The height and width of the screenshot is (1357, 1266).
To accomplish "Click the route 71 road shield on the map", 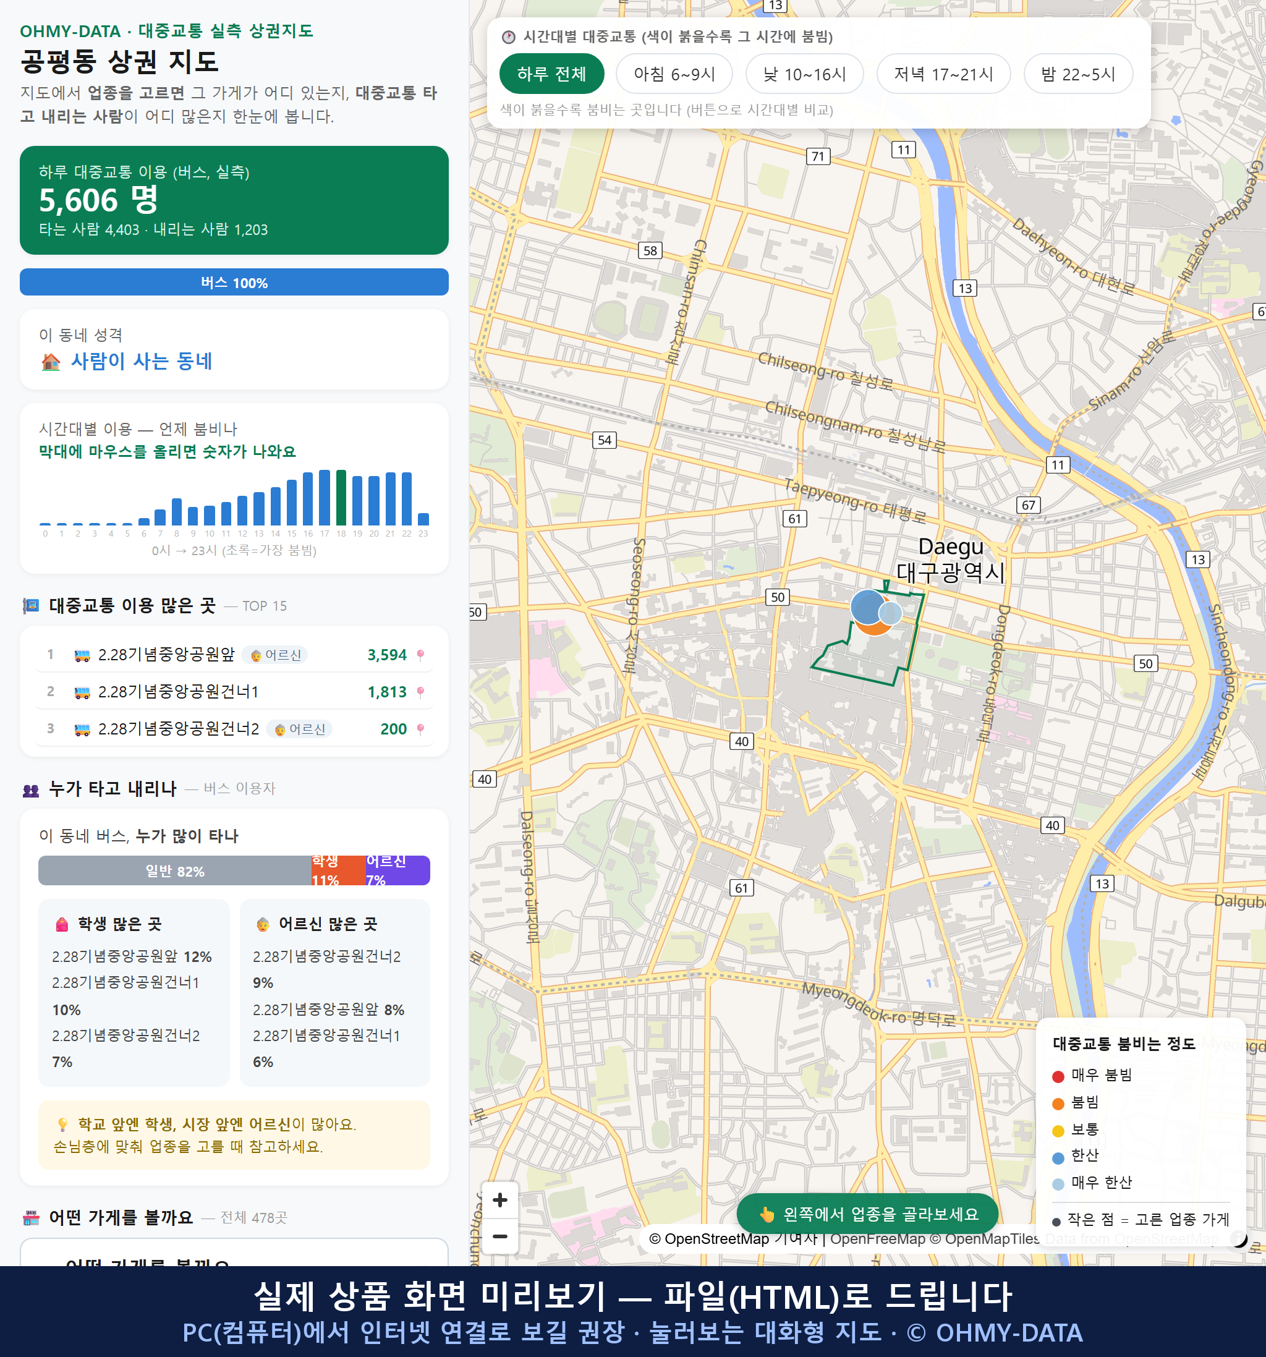I will pos(818,156).
